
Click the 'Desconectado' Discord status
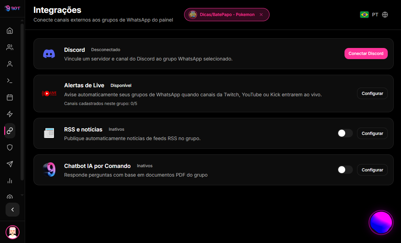pyautogui.click(x=106, y=50)
